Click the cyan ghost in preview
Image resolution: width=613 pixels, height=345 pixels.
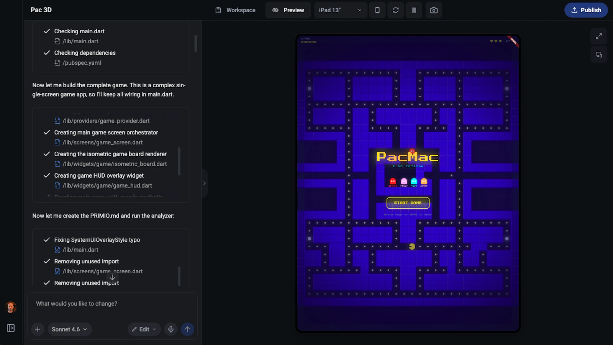(x=414, y=181)
